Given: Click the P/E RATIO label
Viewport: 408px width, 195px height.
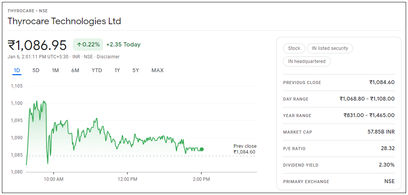Looking at the screenshot, I should [x=294, y=149].
